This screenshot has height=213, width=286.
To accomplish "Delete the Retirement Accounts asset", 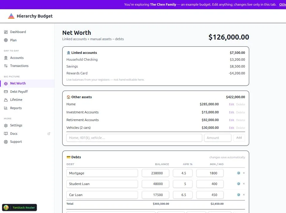I will pyautogui.click(x=240, y=120).
